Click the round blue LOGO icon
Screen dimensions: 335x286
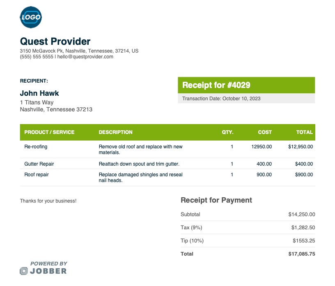click(x=31, y=17)
